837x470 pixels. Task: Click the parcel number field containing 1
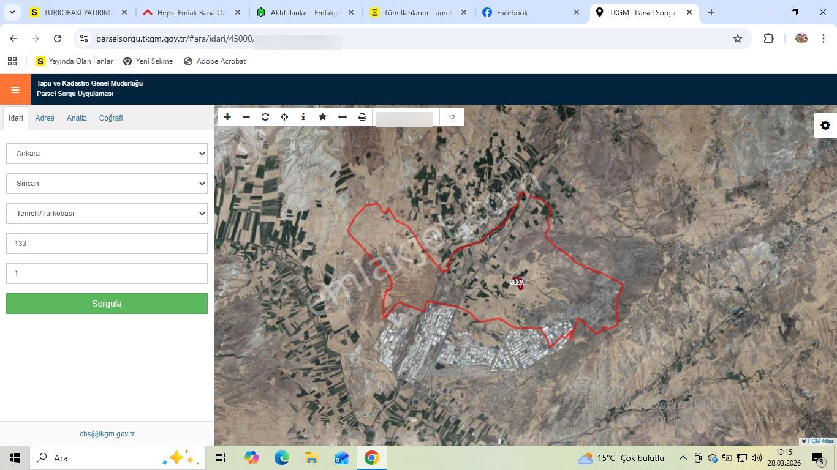pyautogui.click(x=107, y=274)
